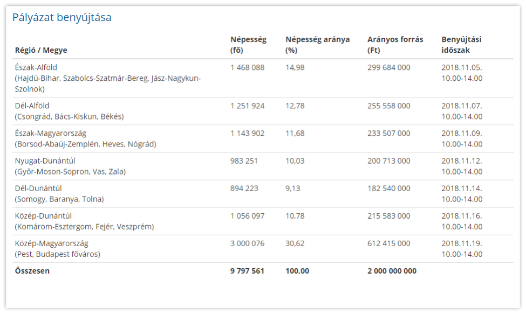Click the "Összesen" total row label
Viewport: 526px width, 314px height.
click(x=32, y=271)
